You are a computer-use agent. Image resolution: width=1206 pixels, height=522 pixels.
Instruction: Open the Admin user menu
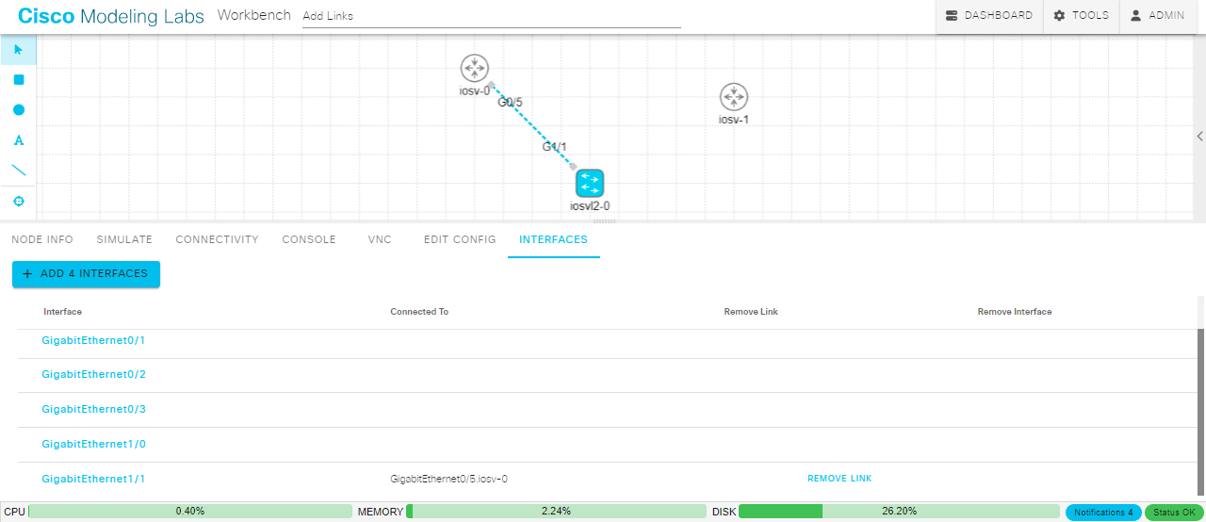click(1157, 16)
